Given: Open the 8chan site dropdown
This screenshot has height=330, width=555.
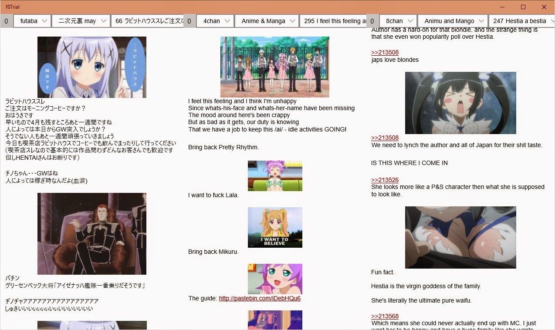Looking at the screenshot, I should click(x=398, y=21).
